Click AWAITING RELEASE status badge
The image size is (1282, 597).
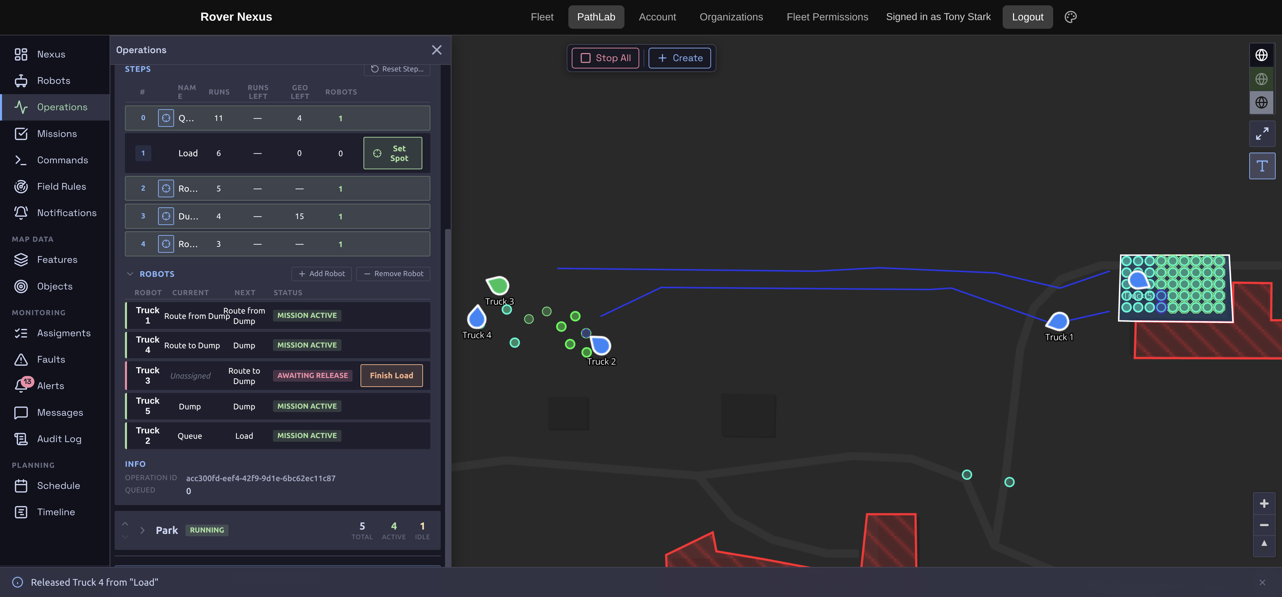tap(312, 376)
